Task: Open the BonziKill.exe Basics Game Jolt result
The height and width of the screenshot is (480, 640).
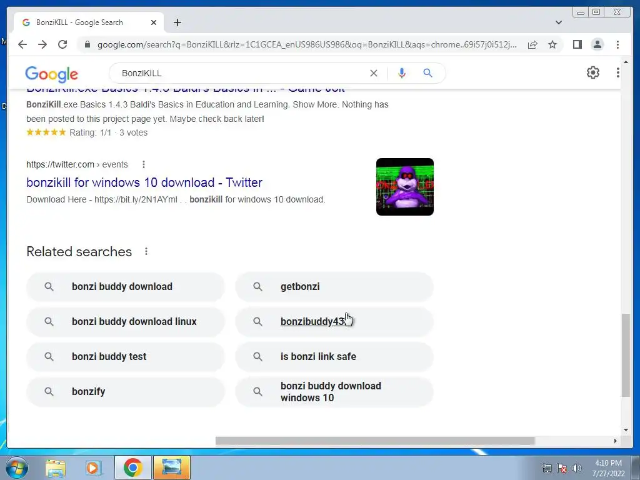Action: click(x=186, y=89)
